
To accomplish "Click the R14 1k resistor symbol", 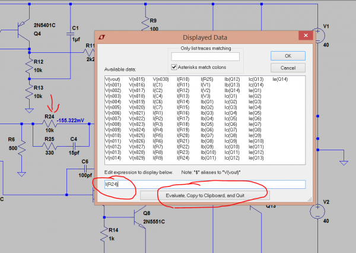I will click(x=104, y=235).
